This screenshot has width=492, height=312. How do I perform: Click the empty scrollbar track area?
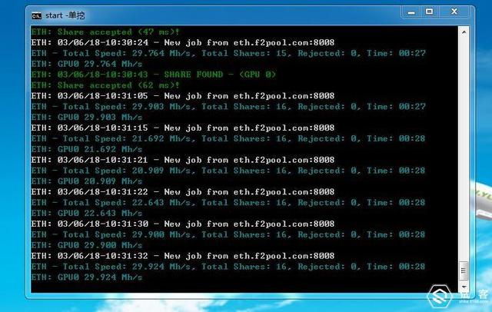pyautogui.click(x=464, y=149)
